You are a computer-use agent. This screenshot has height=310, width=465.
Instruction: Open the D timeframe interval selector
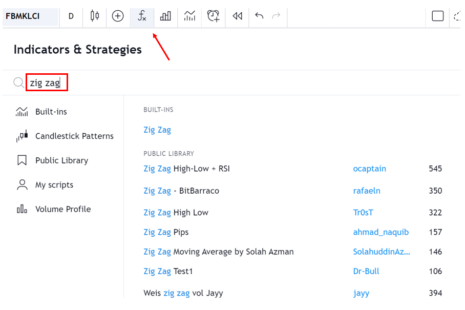coord(71,16)
